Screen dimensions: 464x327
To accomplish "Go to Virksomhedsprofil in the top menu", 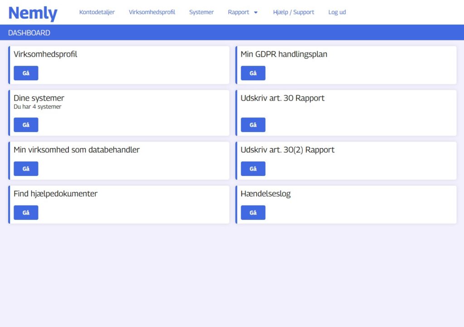I will (x=152, y=12).
